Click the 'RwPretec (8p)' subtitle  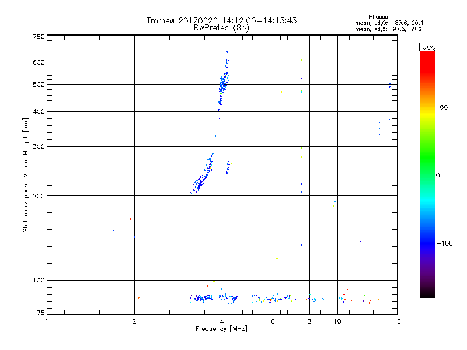click(221, 28)
